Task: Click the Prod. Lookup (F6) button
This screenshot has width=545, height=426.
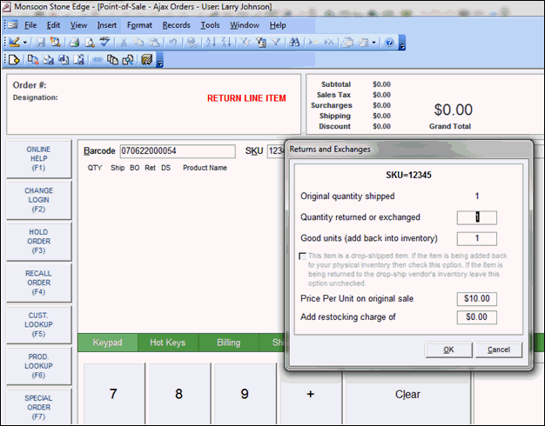Action: point(38,366)
